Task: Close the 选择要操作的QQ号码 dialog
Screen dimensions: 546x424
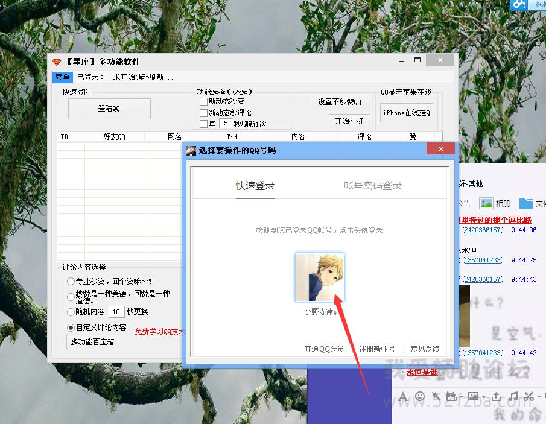Action: pos(440,148)
